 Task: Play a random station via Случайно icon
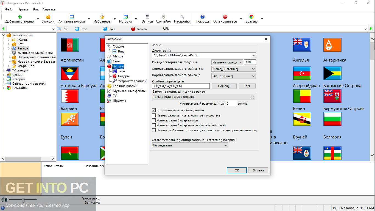pos(163,19)
